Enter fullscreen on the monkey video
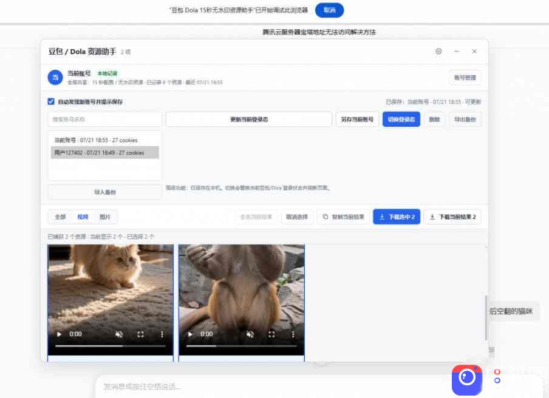Image resolution: width=549 pixels, height=398 pixels. point(271,334)
